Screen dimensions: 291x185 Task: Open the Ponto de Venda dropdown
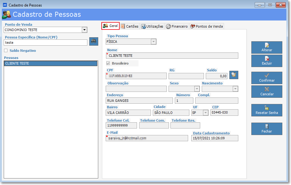(84, 30)
